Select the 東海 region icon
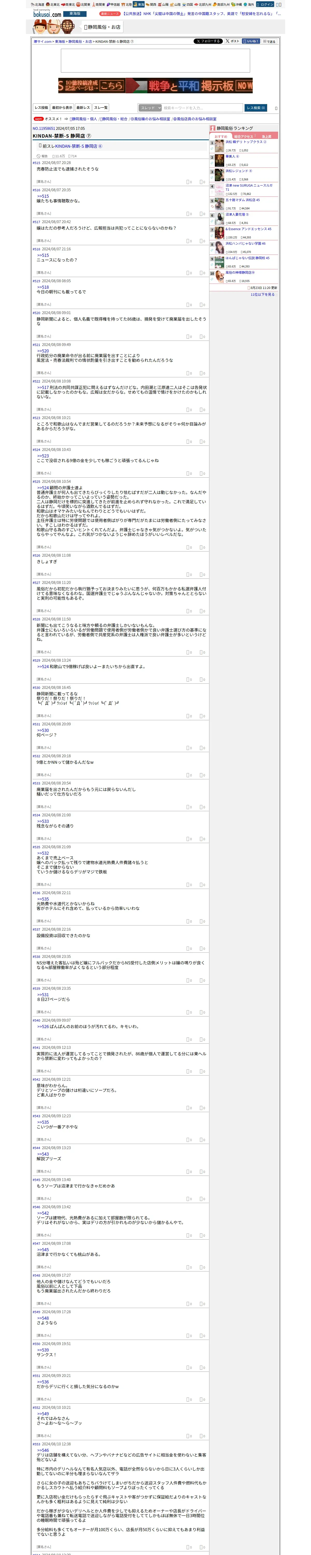The width and height of the screenshot is (311, 1555). click(139, 4)
